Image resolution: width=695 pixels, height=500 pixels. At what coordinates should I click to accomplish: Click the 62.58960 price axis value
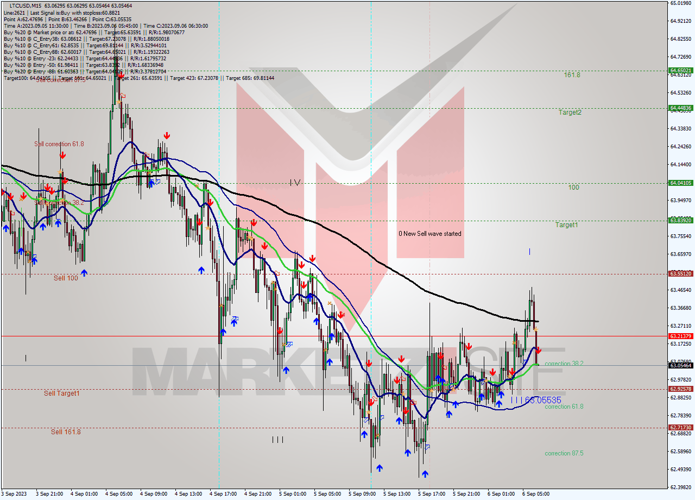point(680,451)
